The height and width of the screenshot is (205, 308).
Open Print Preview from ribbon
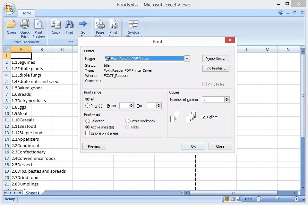38,29
